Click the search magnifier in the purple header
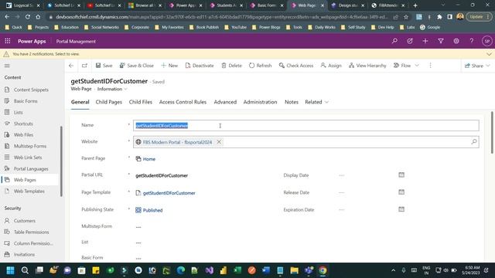495x278 pixels. tap(394, 41)
